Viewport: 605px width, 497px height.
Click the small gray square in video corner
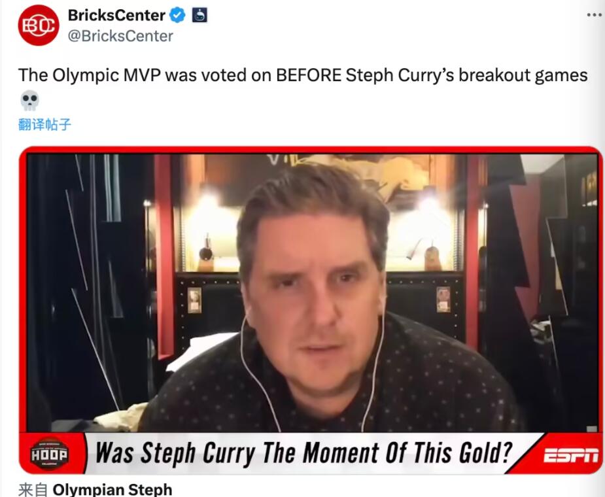[591, 429]
